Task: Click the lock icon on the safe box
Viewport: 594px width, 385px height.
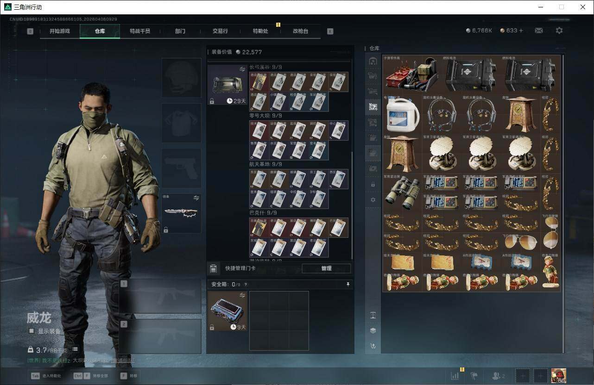Action: click(x=212, y=327)
